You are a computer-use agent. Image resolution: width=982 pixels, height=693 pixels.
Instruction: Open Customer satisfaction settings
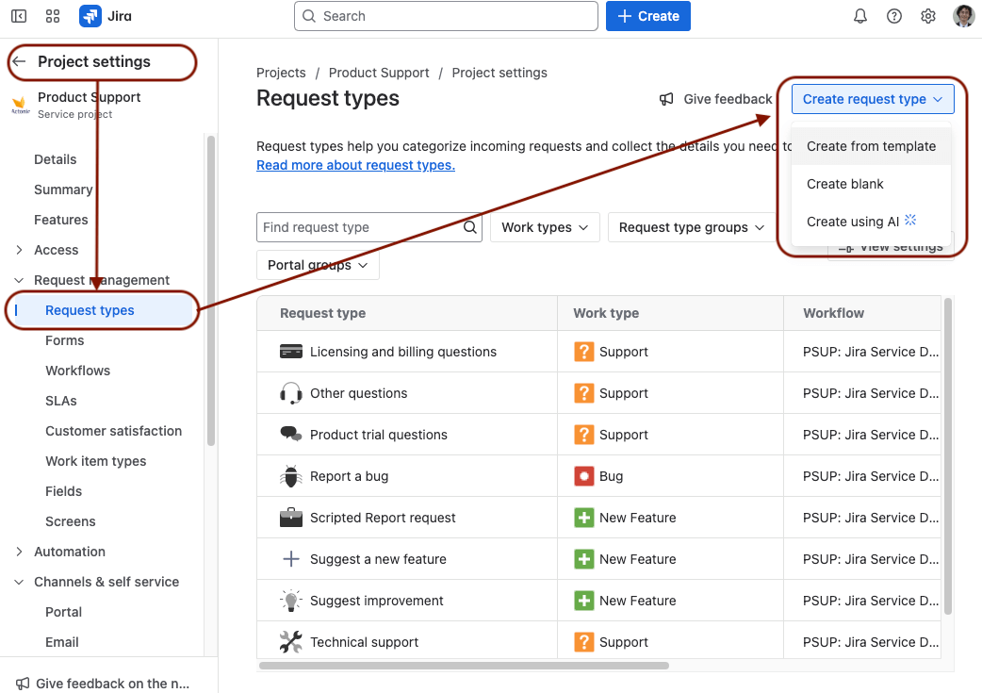[113, 431]
